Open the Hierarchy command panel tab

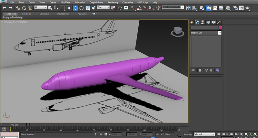pos(203,22)
